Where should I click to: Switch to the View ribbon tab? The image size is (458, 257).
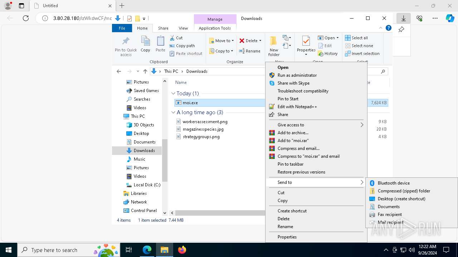point(183,28)
